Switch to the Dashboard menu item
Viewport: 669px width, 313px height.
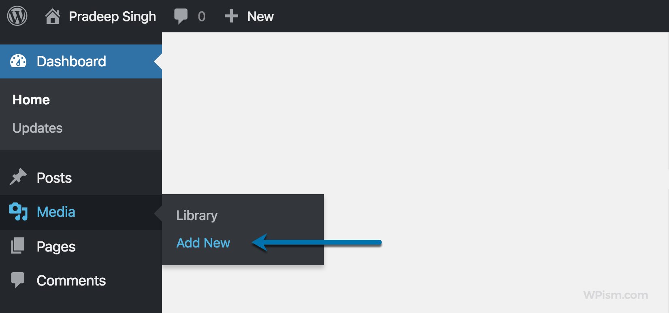71,61
